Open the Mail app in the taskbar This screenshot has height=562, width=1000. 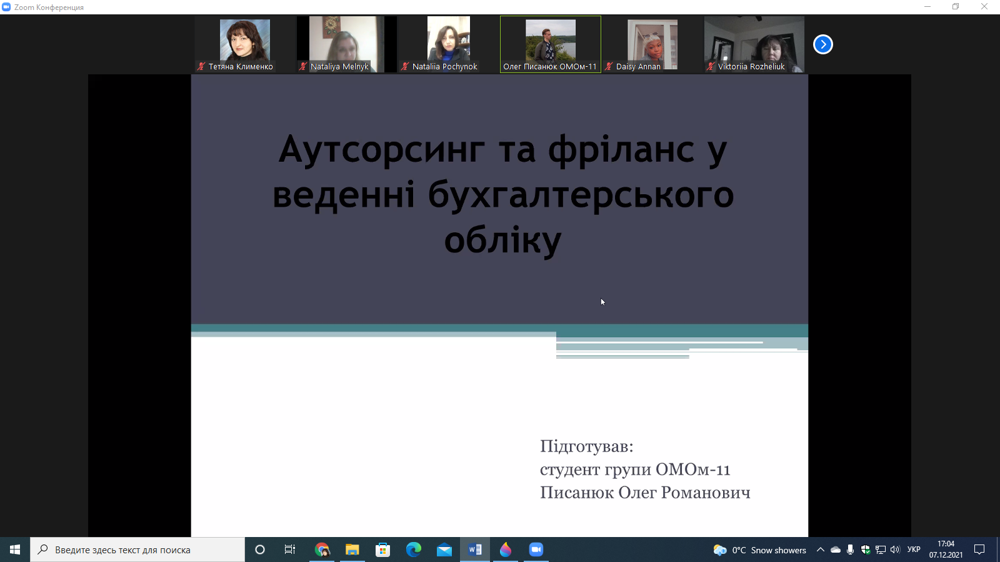point(444,550)
